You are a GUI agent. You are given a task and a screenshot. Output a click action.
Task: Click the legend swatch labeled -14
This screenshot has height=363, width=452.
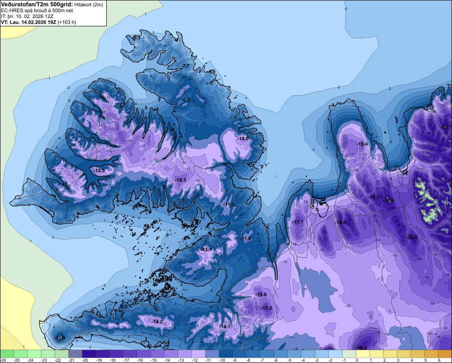[x=171, y=354]
